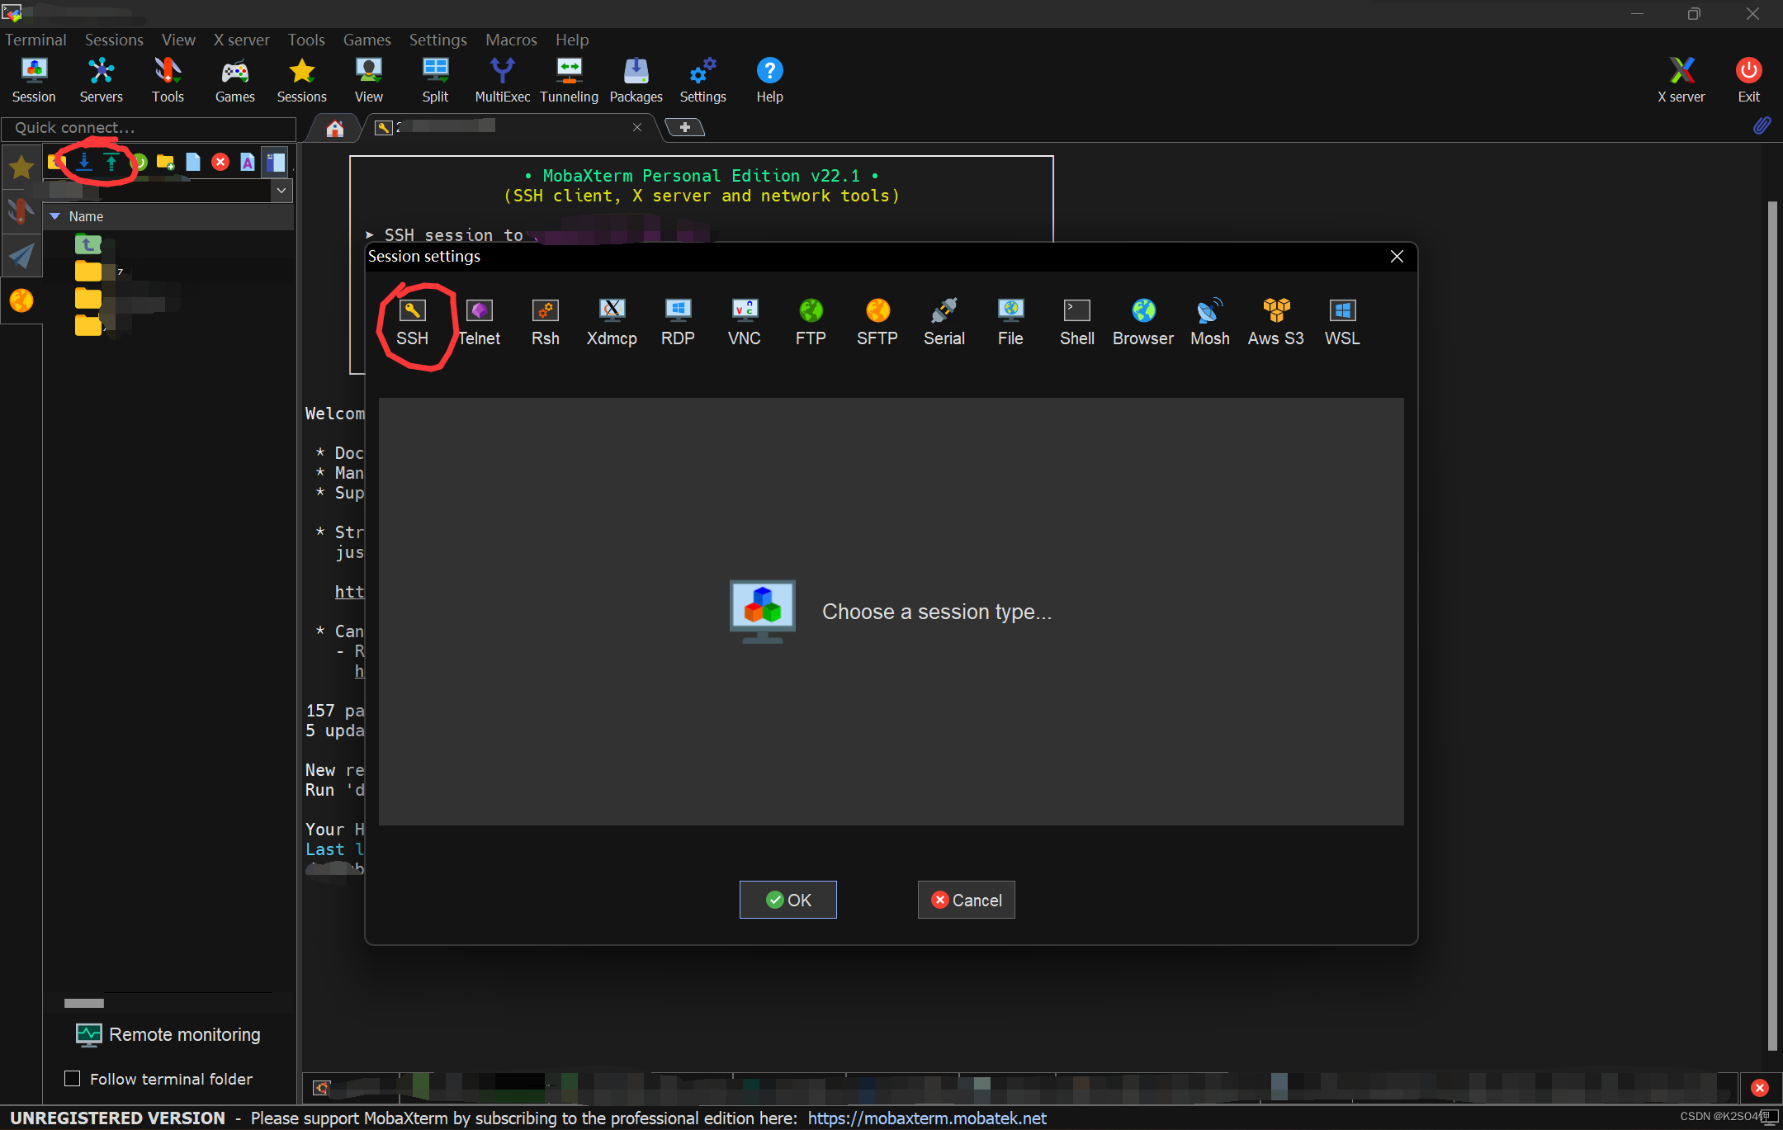Open the Games toolbar icon

[x=235, y=80]
